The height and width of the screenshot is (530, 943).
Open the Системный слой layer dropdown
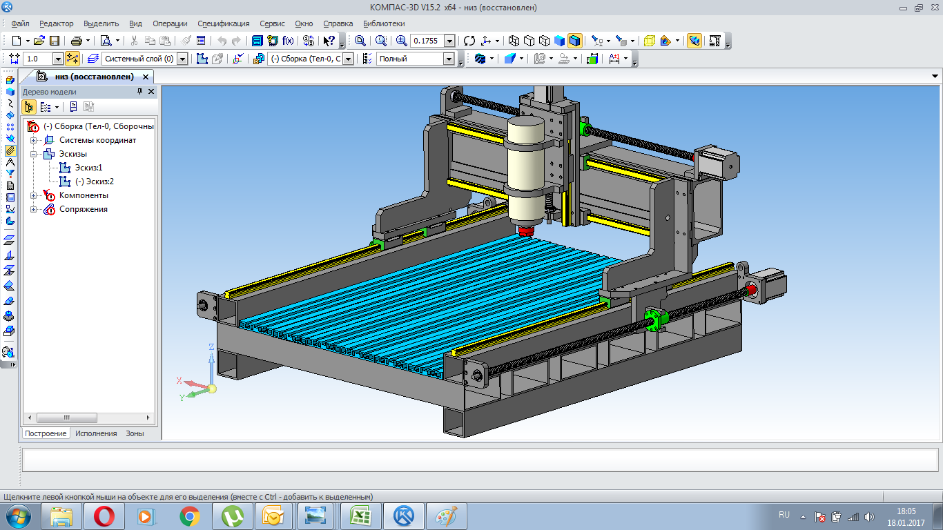click(182, 59)
